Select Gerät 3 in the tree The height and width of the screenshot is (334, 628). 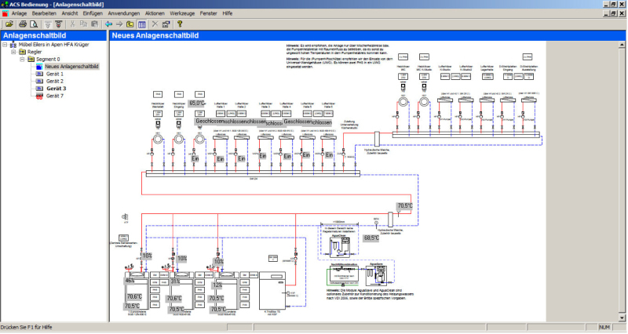click(x=56, y=89)
